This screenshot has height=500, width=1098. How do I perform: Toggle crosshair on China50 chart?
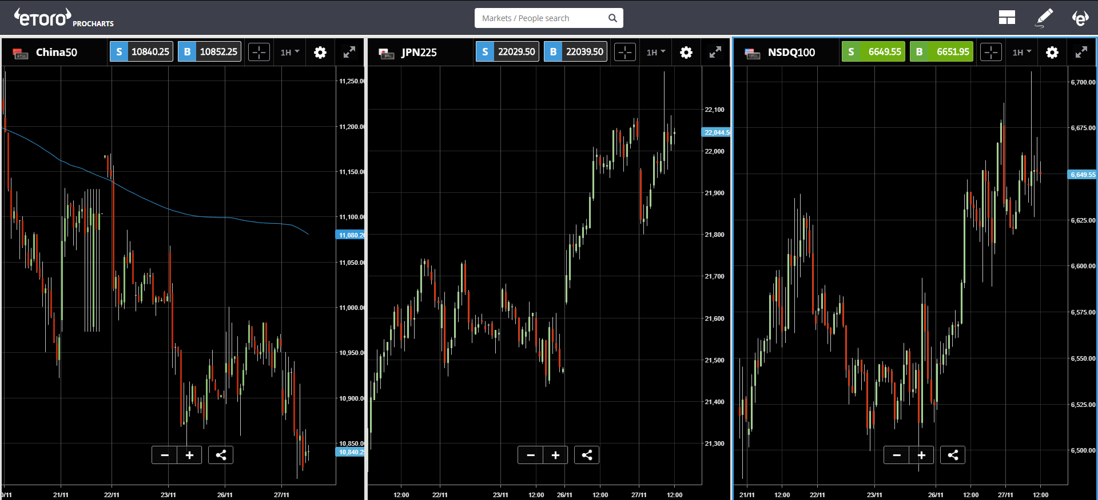click(x=259, y=53)
